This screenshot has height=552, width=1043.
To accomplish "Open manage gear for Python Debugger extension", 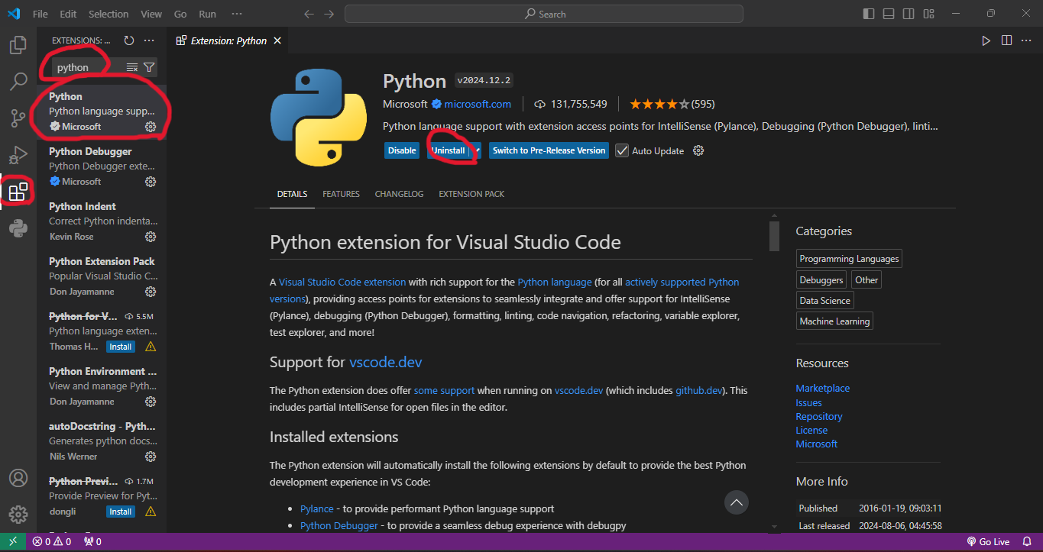I will pyautogui.click(x=151, y=182).
